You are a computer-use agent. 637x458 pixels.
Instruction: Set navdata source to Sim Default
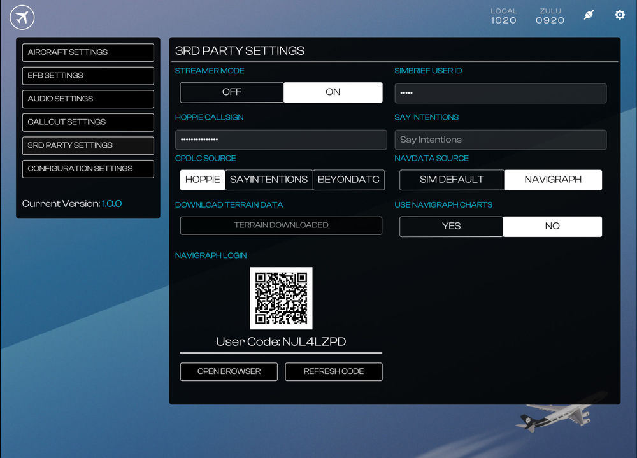pos(452,180)
